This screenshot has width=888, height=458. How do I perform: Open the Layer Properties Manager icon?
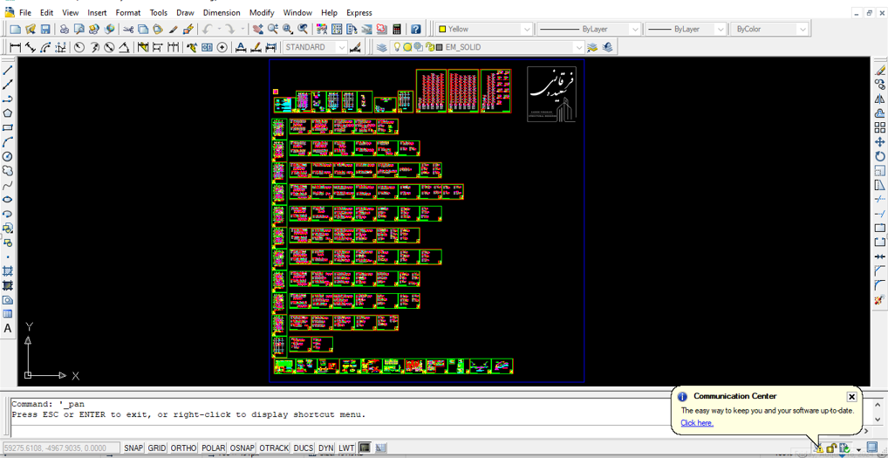click(x=382, y=47)
